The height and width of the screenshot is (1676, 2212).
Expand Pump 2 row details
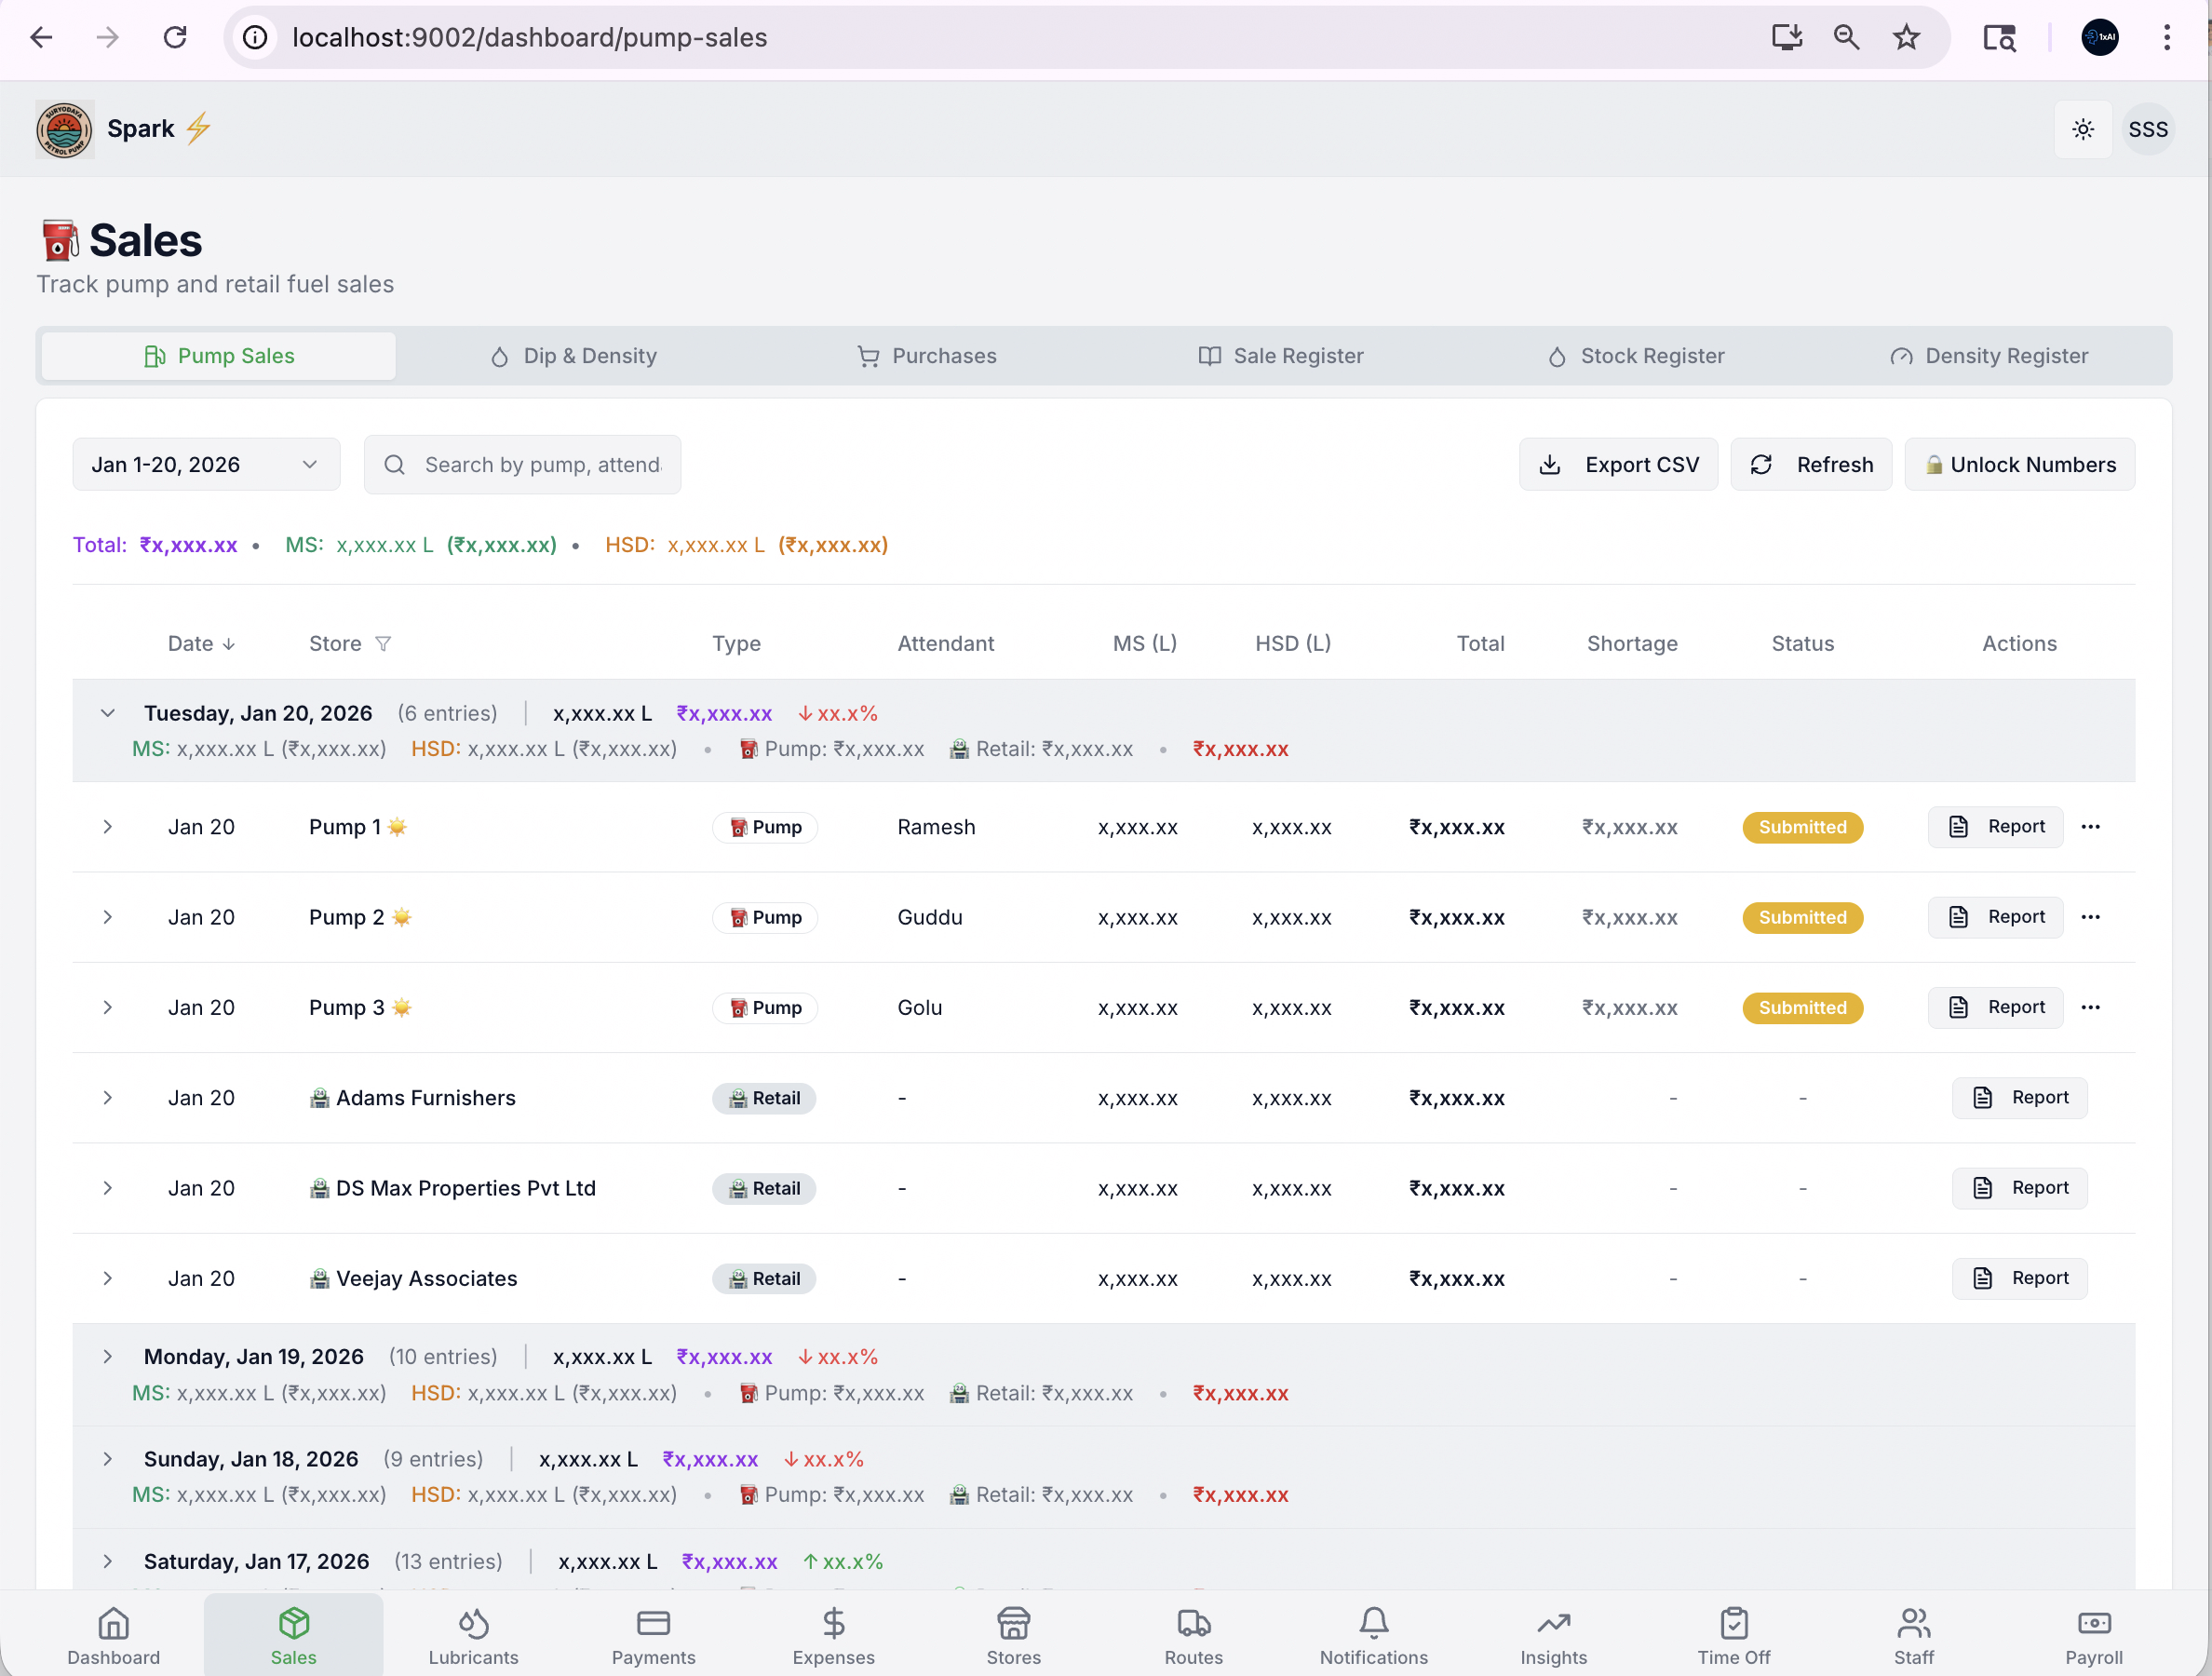(108, 917)
